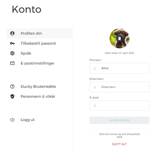This screenshot has height=156, width=167.
Task: Click the trash icon on the profile picture
Action: tap(120, 38)
